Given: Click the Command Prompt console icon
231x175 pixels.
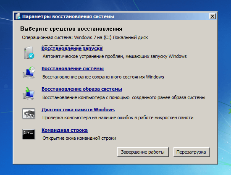Looking at the screenshot, I should coord(29,134).
